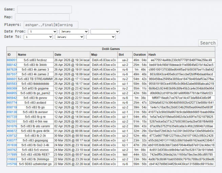Open the Date To year dropdown
The height and width of the screenshot is (173, 222).
(101, 37)
